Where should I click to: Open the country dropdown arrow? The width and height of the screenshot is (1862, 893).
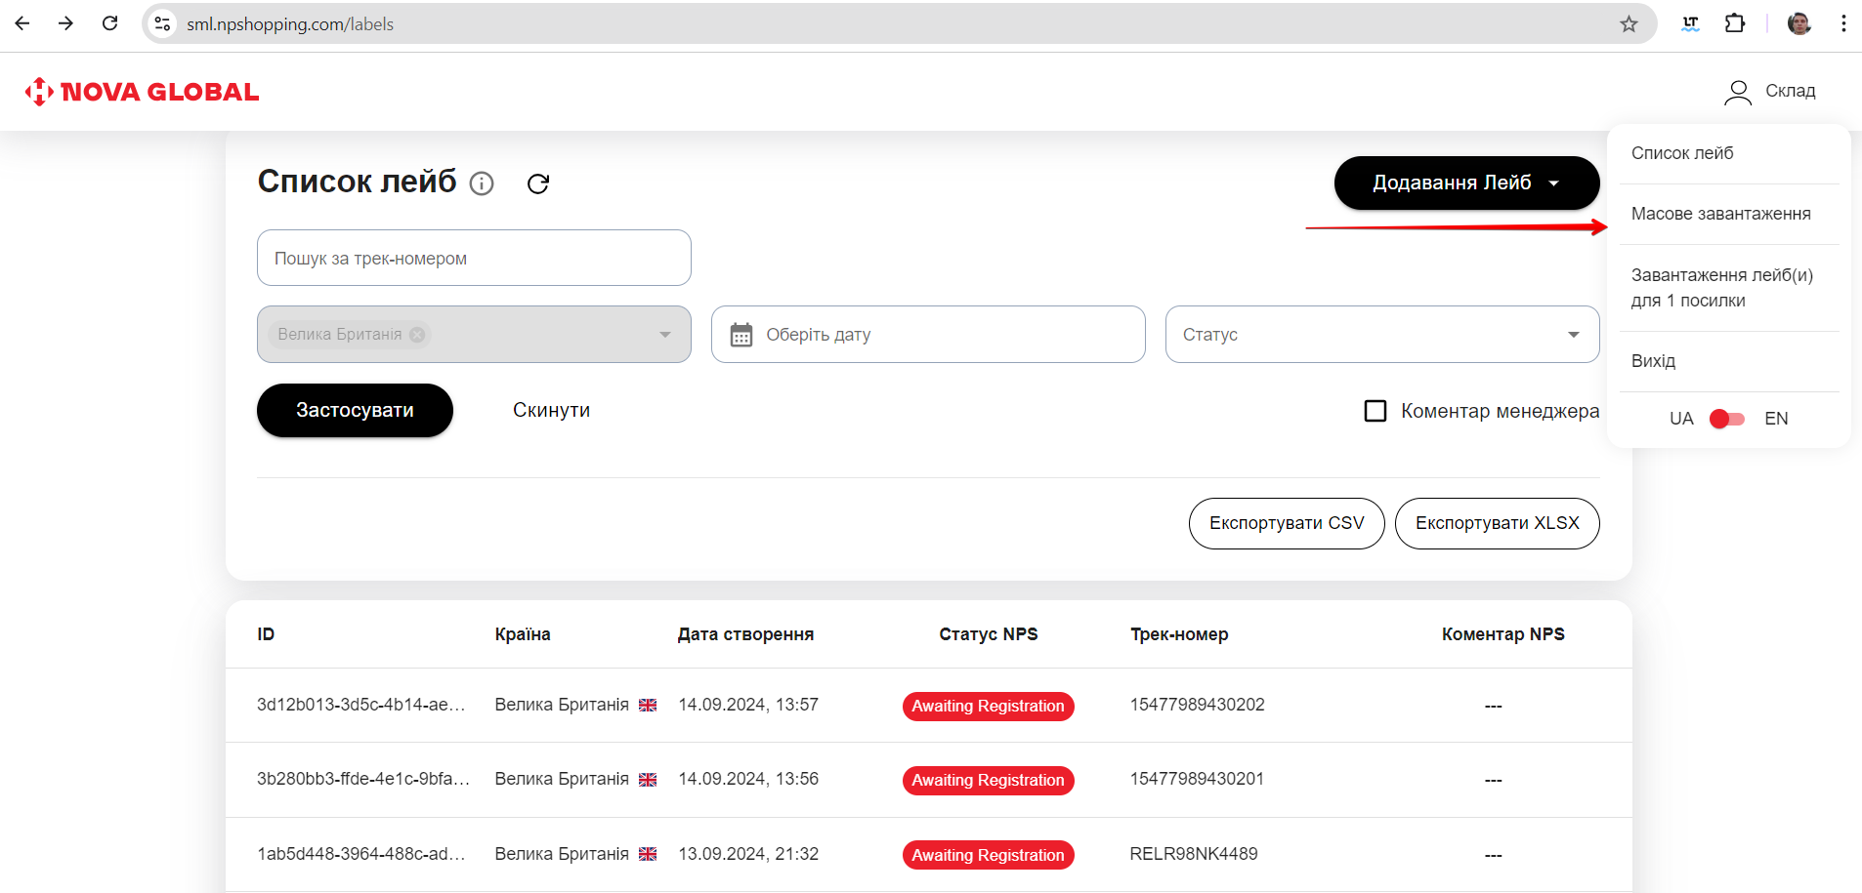click(x=665, y=335)
